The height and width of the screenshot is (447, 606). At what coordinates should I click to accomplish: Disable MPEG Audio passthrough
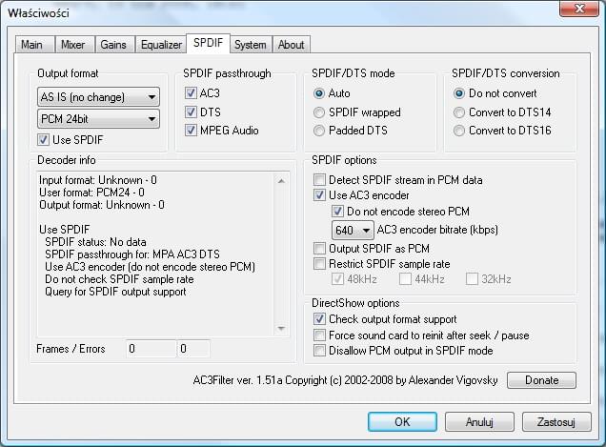[192, 131]
